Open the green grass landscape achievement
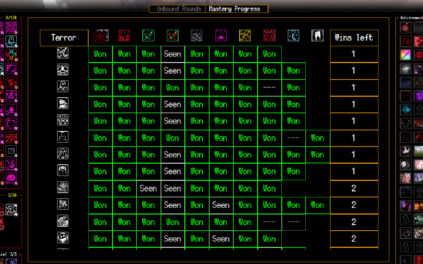Image resolution: width=423 pixels, height=264 pixels. click(x=419, y=151)
